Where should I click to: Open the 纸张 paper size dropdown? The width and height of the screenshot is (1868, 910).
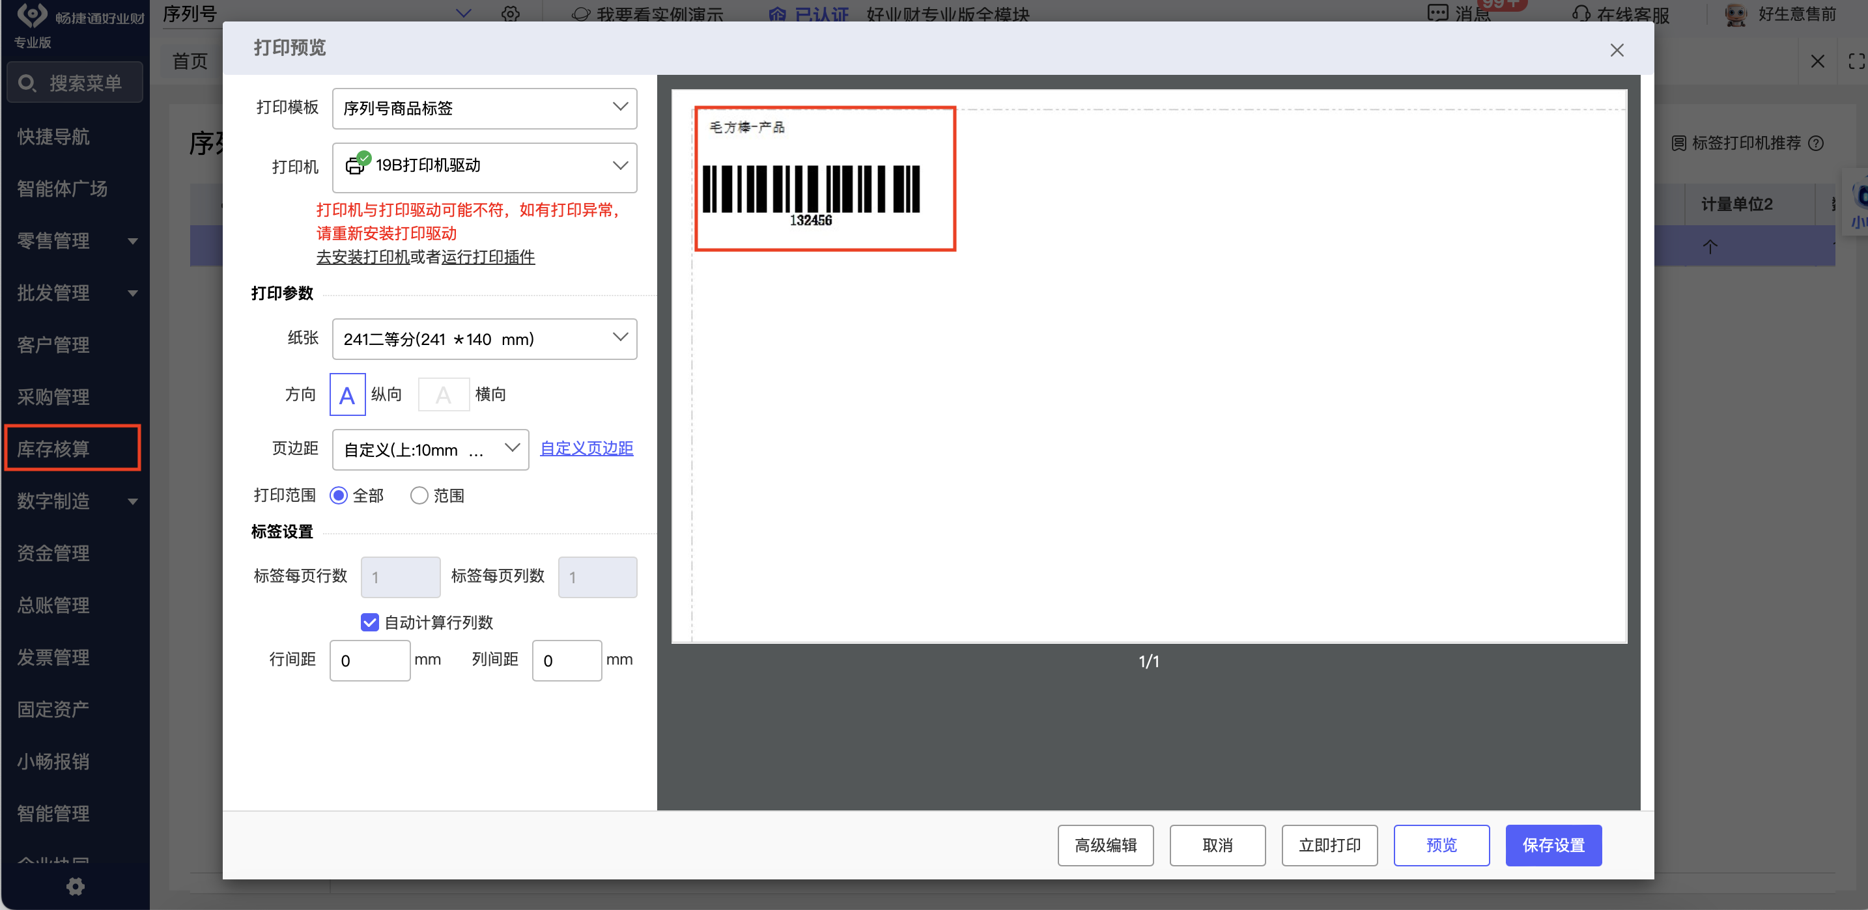[x=485, y=338]
